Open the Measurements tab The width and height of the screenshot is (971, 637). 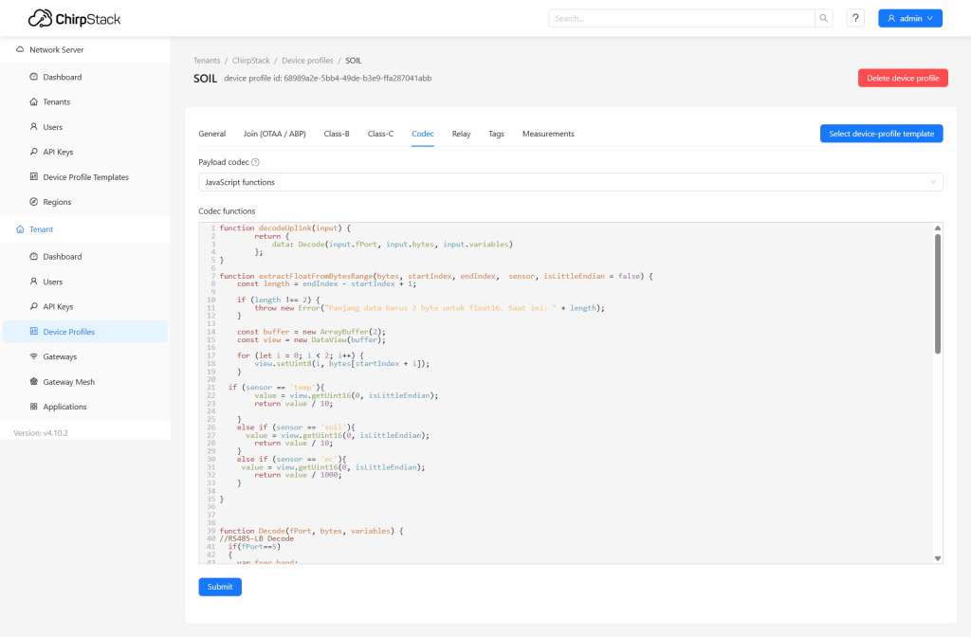pos(548,134)
